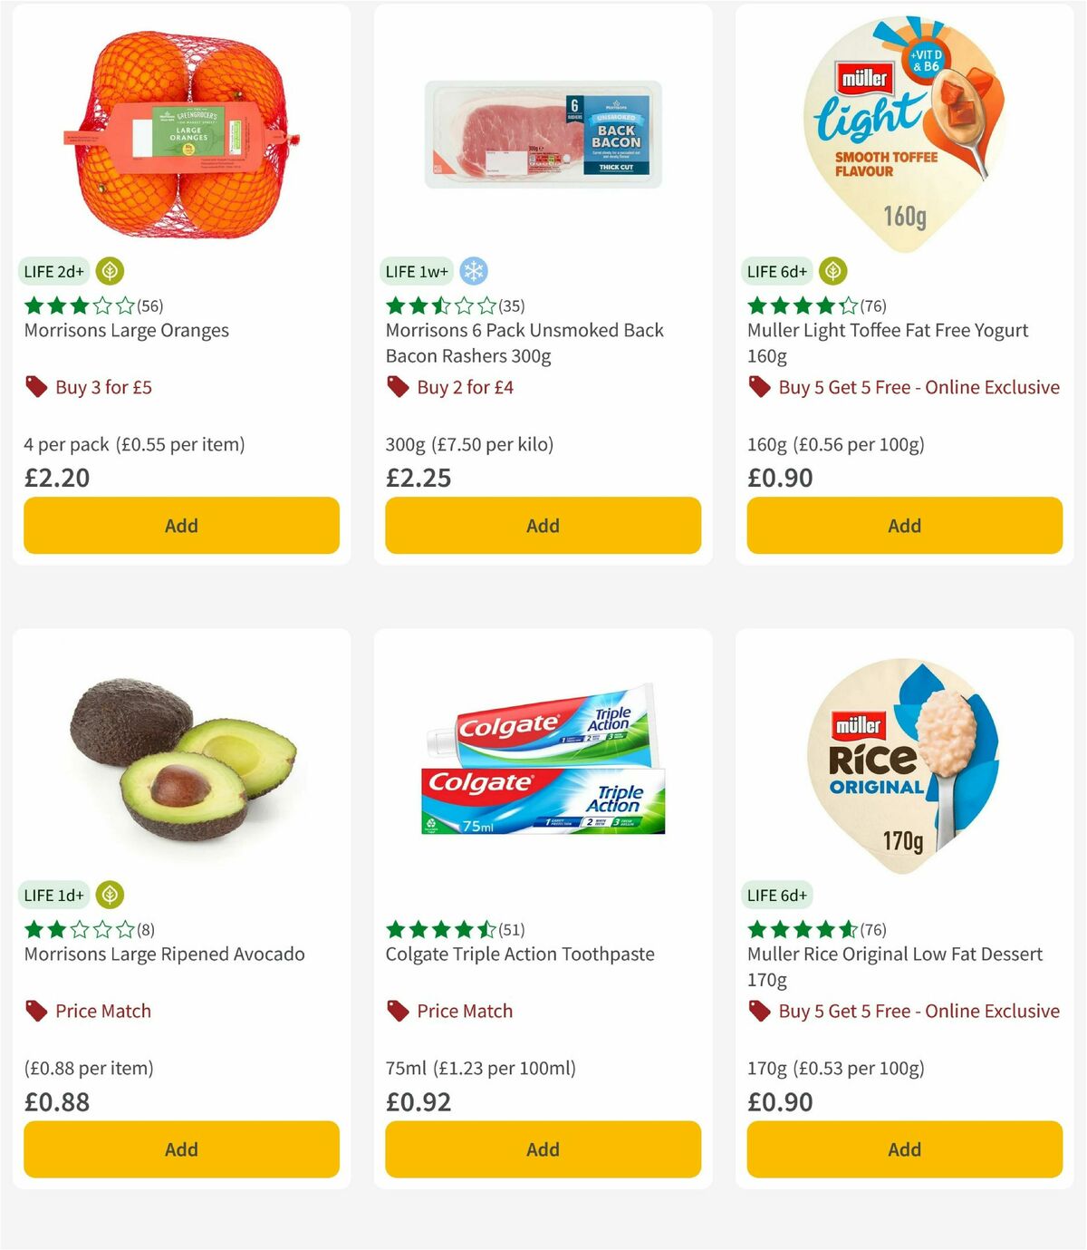The image size is (1087, 1250).
Task: Click the organic leaf icon on Muller Light yogurt
Action: pos(832,271)
